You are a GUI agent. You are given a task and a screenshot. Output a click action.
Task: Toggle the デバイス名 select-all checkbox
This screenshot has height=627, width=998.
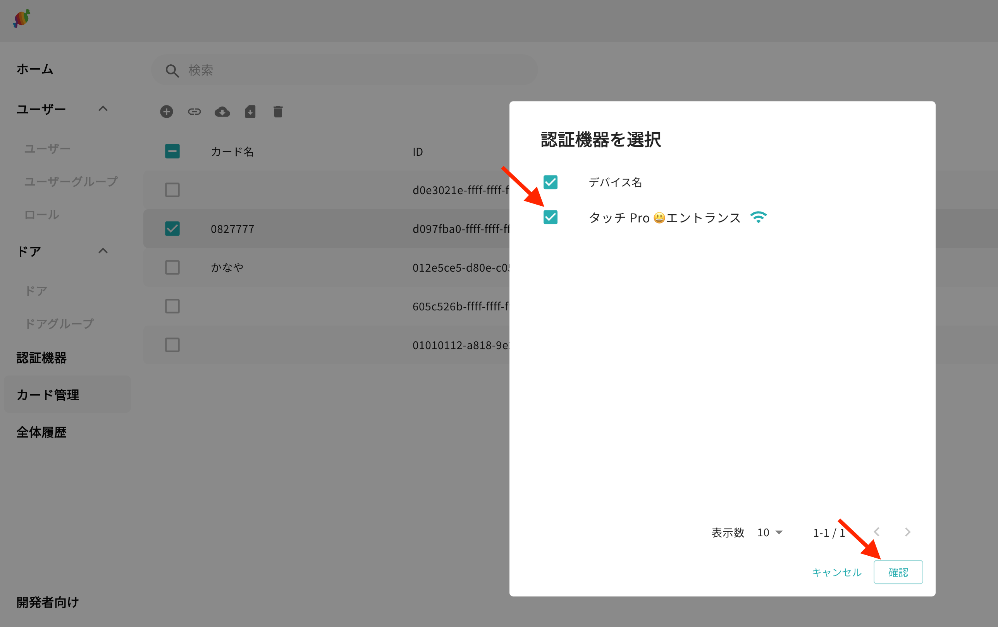551,182
